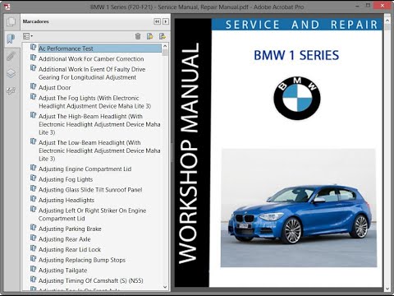The image size is (394, 296).
Task: Maximize the Adobe Acrobat Pro window
Action: pos(368,6)
